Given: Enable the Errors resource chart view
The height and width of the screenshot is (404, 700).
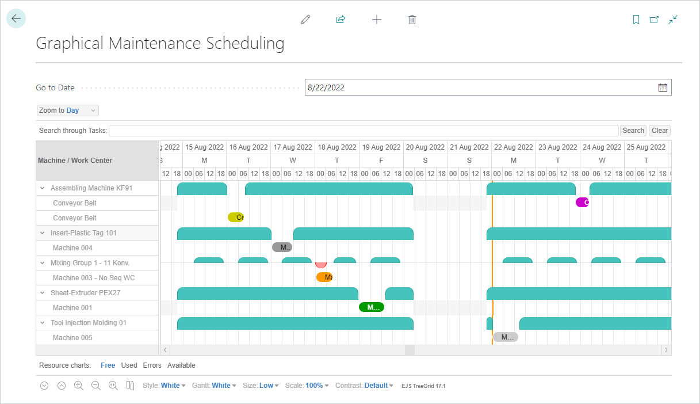Looking at the screenshot, I should coord(152,365).
